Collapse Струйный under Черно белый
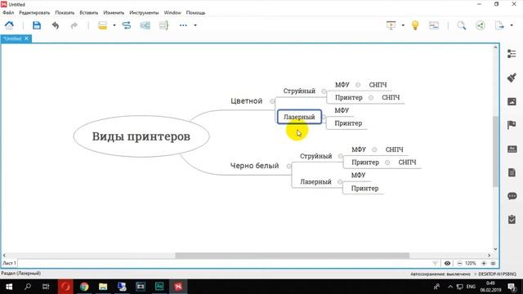 [340, 156]
